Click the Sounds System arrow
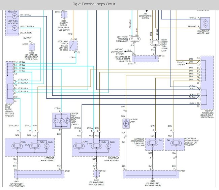 pyautogui.click(x=186, y=63)
